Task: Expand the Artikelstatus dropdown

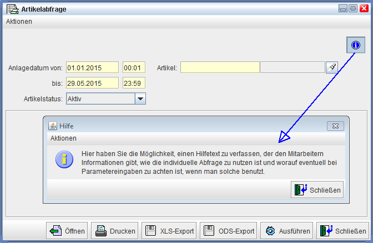Action: click(x=140, y=99)
